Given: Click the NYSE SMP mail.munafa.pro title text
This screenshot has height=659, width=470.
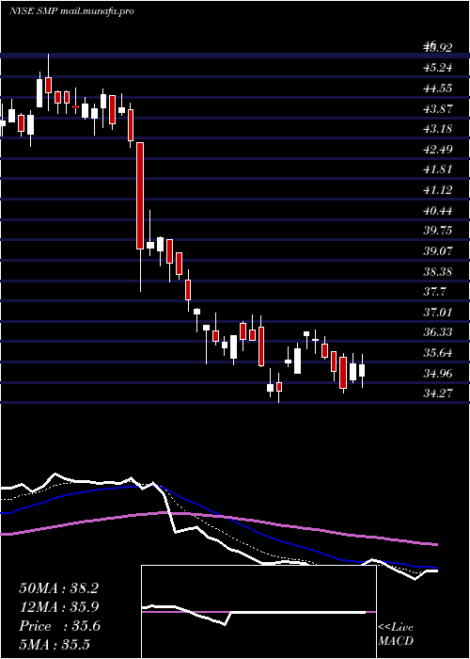Looking at the screenshot, I should (71, 11).
